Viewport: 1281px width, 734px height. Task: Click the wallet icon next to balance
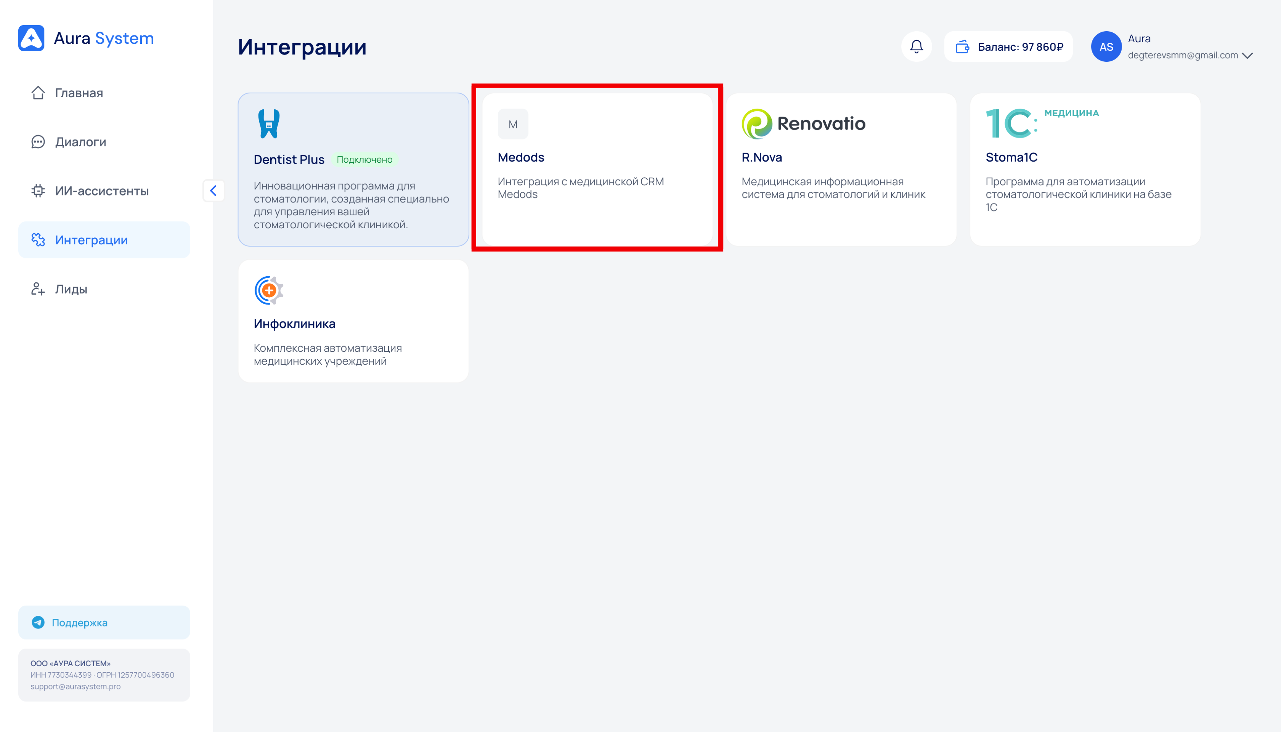tap(962, 47)
